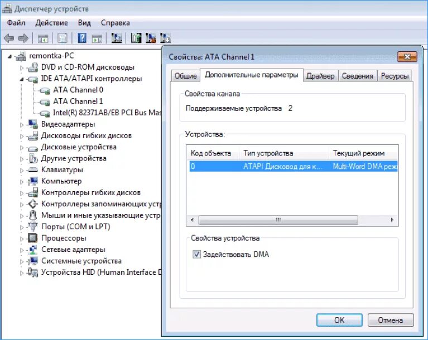Viewport: 428px width, 340px height.
Task: Click the device list right scroll arrow
Action: (392, 220)
